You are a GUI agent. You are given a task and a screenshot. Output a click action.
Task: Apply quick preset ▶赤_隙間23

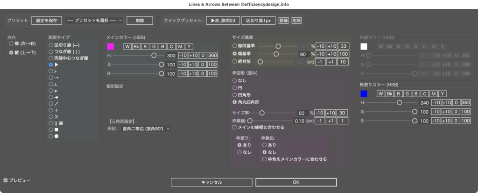pos(223,21)
